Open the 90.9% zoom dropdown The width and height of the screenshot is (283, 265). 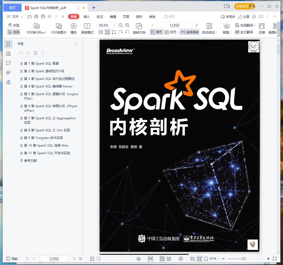pyautogui.click(x=115, y=25)
